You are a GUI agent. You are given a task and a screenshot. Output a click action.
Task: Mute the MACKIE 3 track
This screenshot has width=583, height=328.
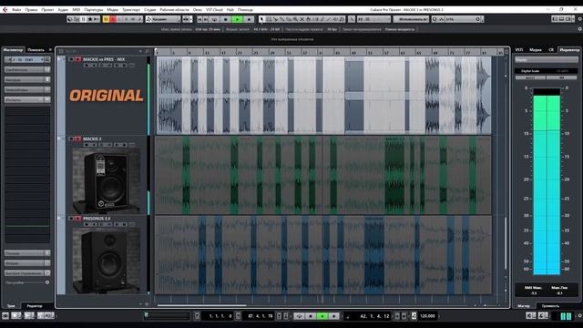click(71, 139)
